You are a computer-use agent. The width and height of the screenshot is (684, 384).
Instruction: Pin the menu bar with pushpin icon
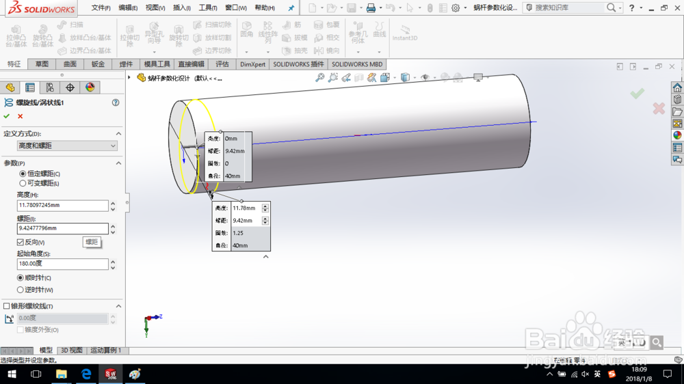[291, 8]
